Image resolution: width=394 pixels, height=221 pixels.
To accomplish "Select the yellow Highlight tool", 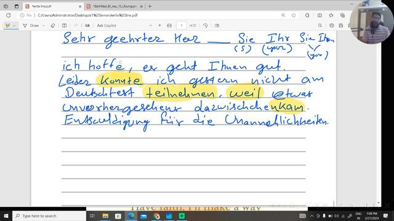I will click(7, 25).
